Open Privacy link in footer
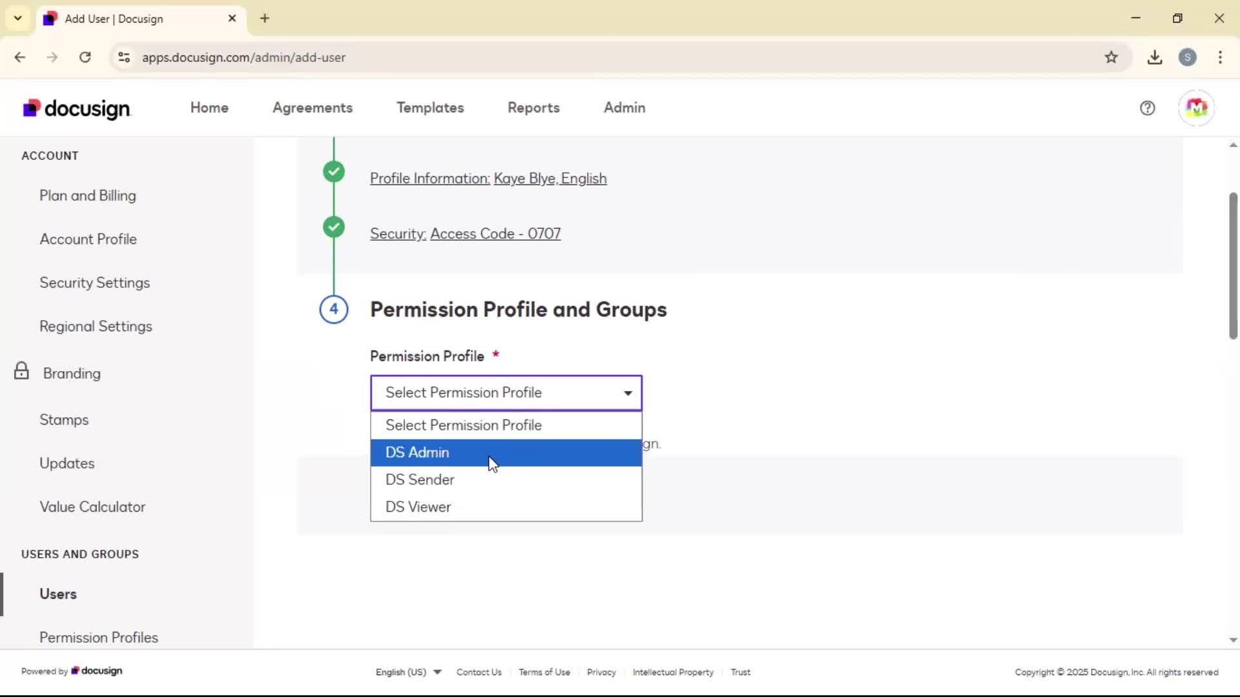Screen dimensions: 1240x697 pos(601,672)
